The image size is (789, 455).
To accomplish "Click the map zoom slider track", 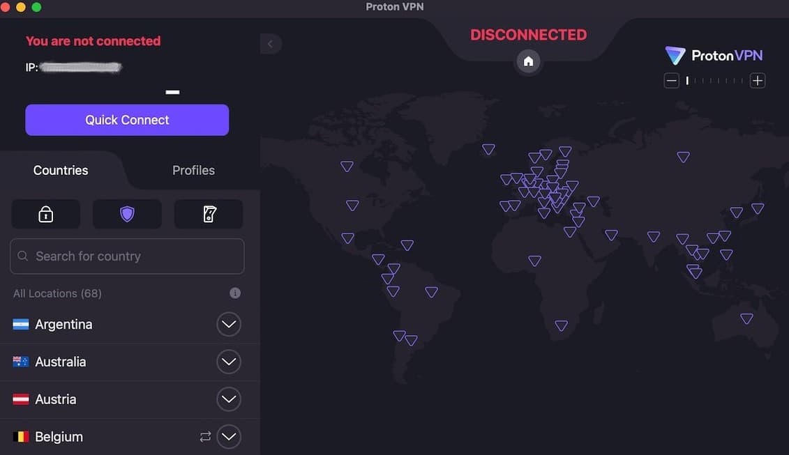I will [714, 80].
